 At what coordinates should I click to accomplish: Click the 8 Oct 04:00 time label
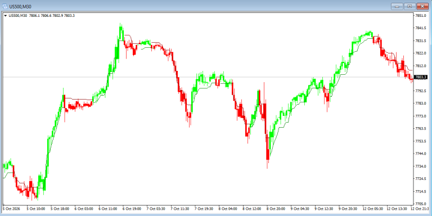coord(228,209)
